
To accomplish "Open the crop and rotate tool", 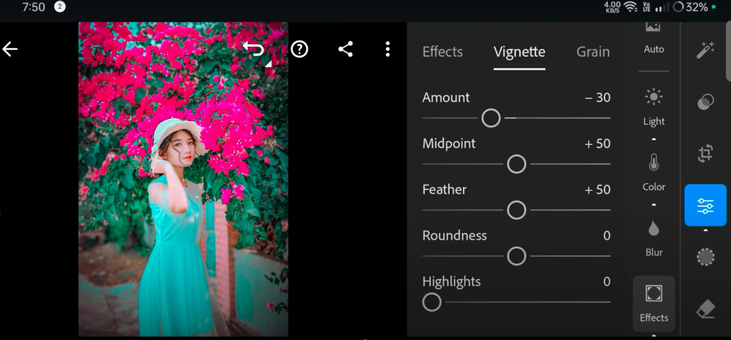I will [x=705, y=154].
